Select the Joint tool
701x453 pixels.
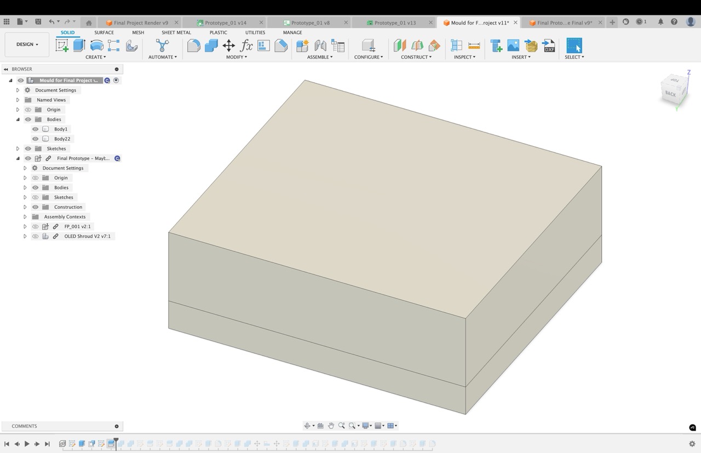(x=320, y=45)
